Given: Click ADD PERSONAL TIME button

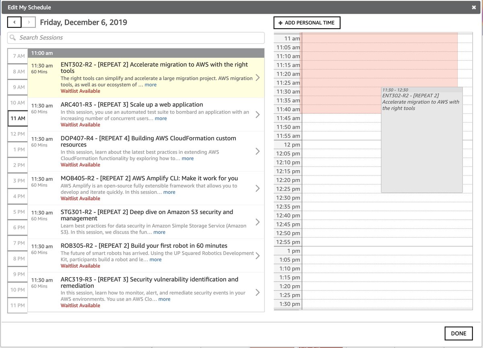Looking at the screenshot, I should tap(307, 23).
